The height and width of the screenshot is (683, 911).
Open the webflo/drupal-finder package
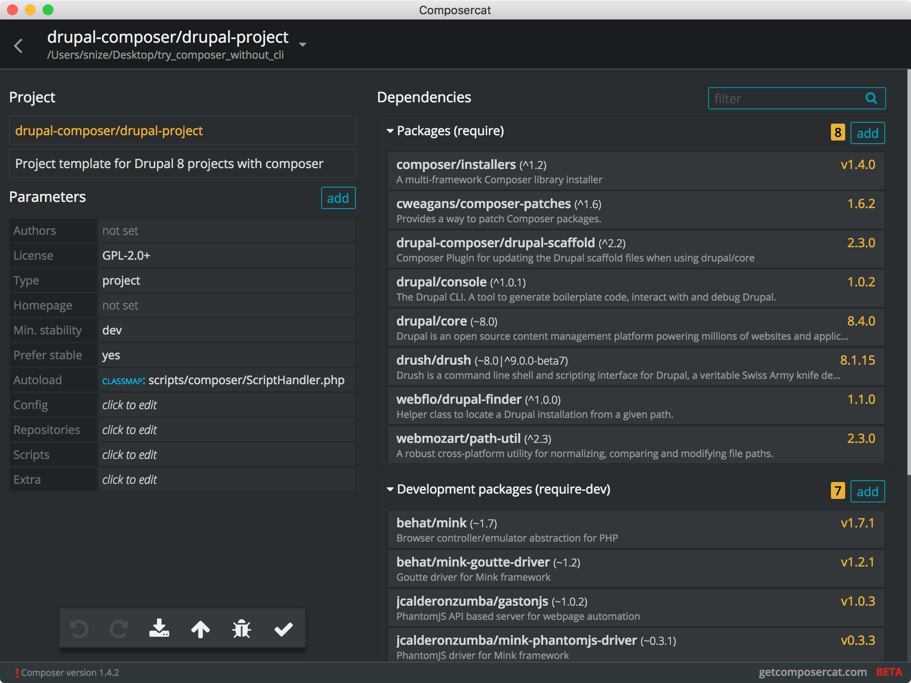tap(636, 406)
